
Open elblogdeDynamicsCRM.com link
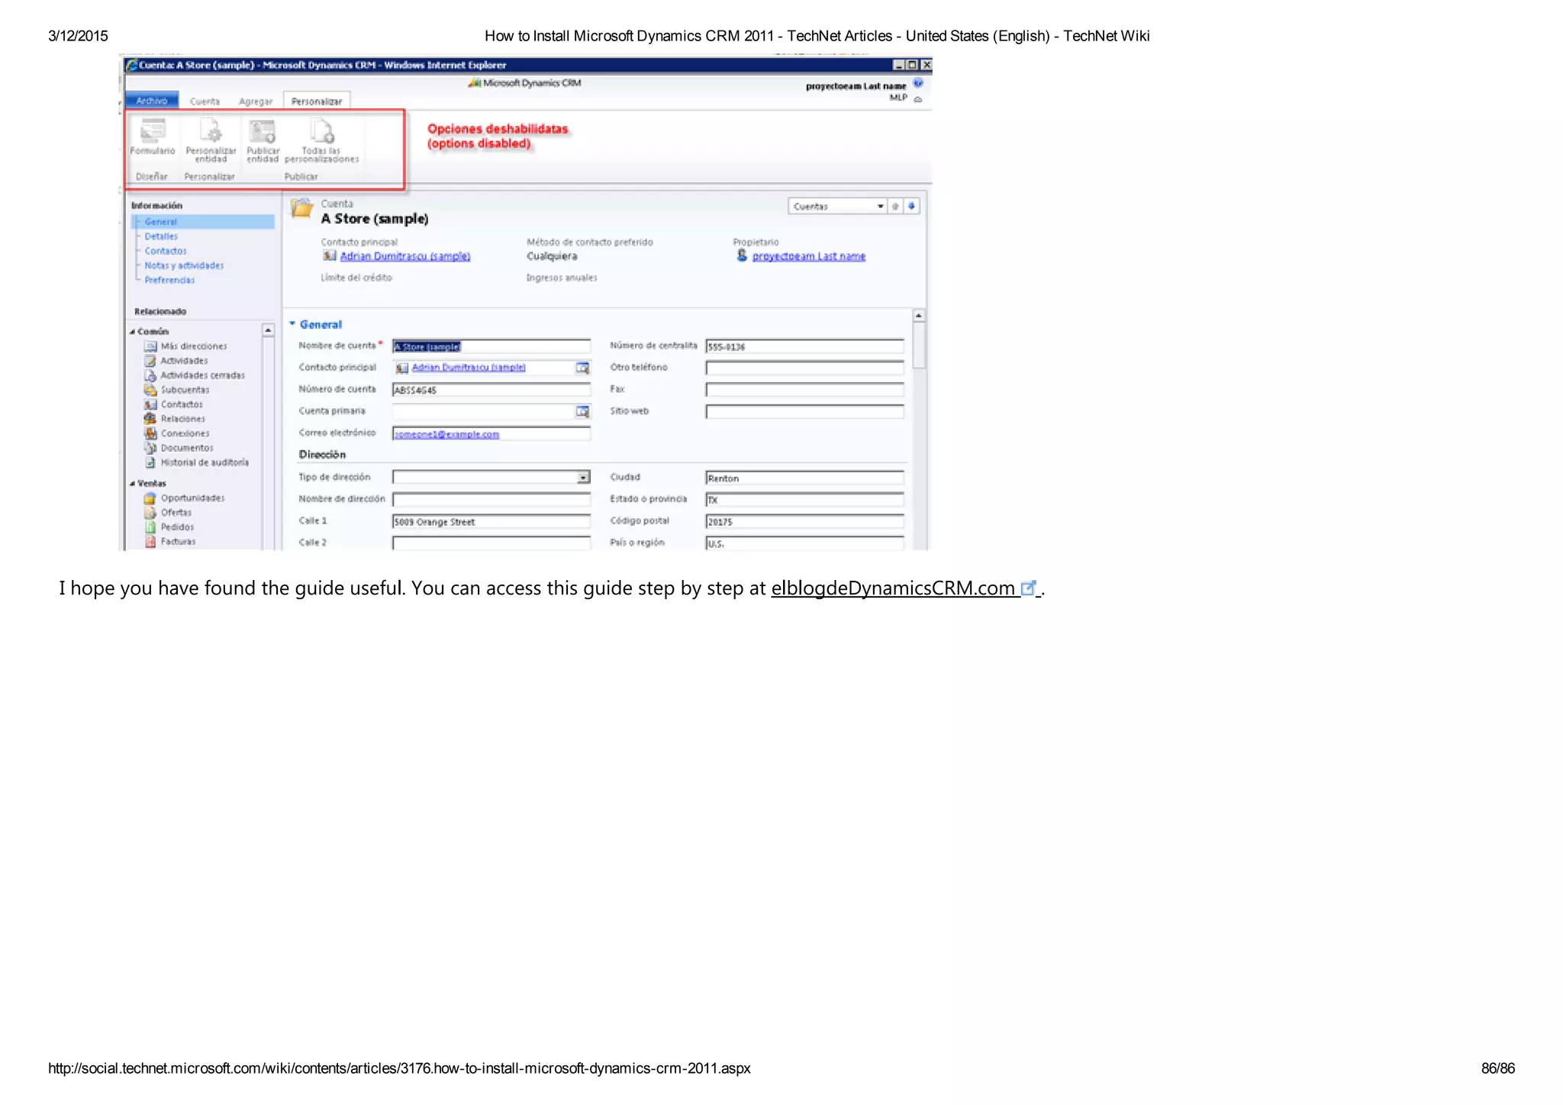894,588
